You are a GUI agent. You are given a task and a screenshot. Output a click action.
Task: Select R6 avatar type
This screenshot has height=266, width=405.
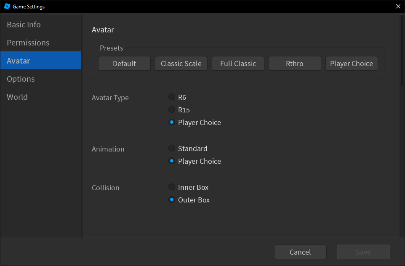[x=172, y=97]
